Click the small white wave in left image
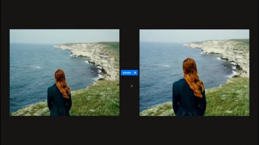This screenshot has width=259, height=145. coord(38,67)
